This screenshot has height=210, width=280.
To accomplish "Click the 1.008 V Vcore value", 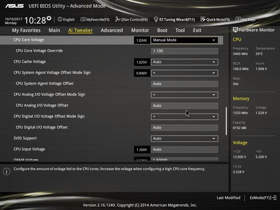I will 261,69.
